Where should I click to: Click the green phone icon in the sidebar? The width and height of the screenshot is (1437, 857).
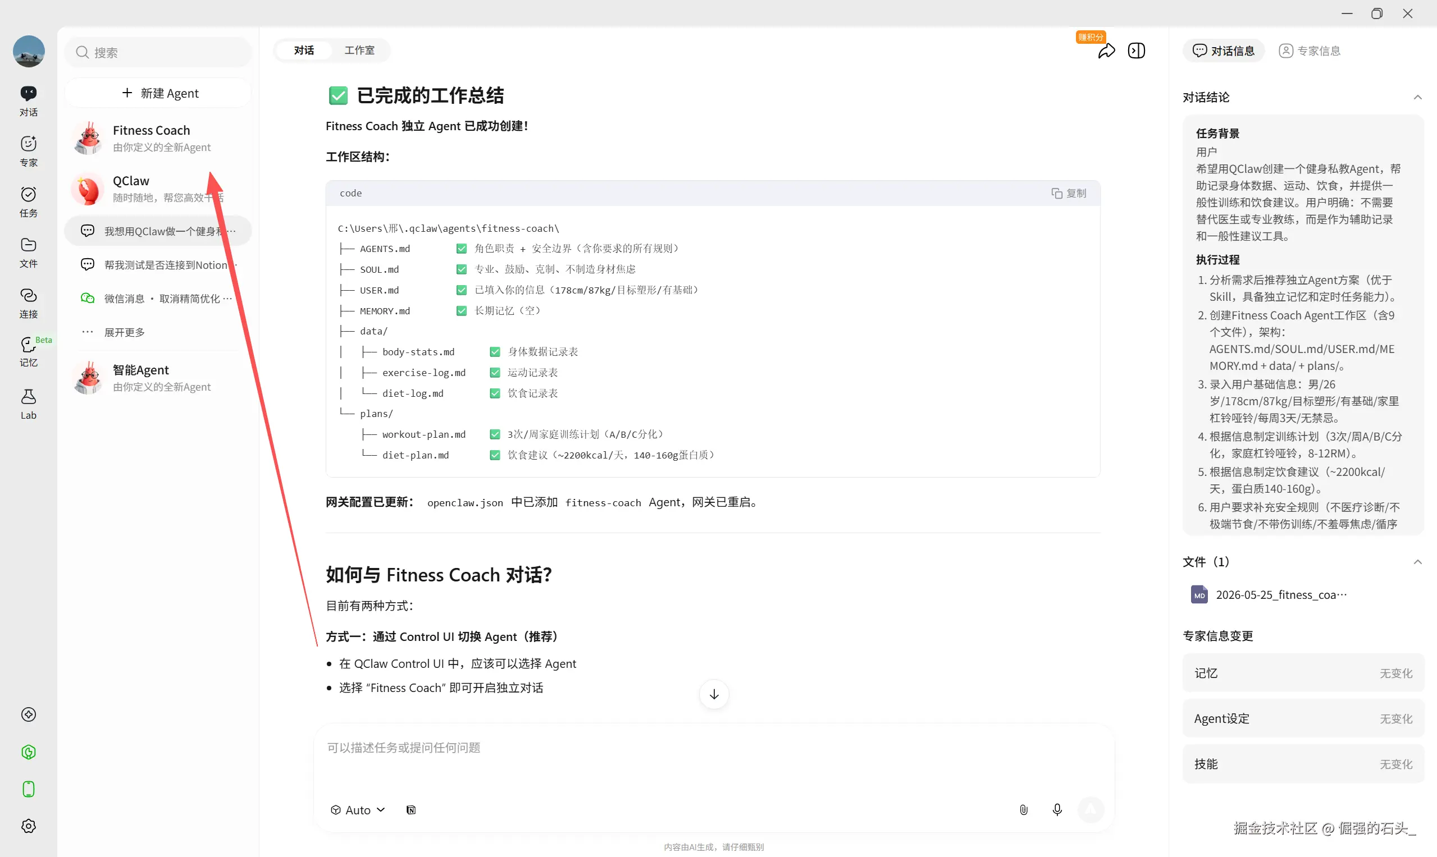pos(28,789)
